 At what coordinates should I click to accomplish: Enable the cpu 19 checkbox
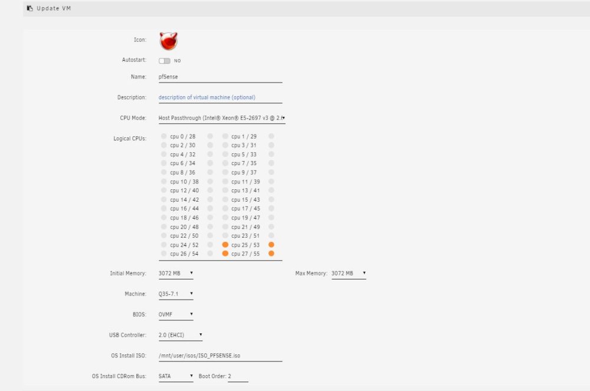(x=225, y=217)
